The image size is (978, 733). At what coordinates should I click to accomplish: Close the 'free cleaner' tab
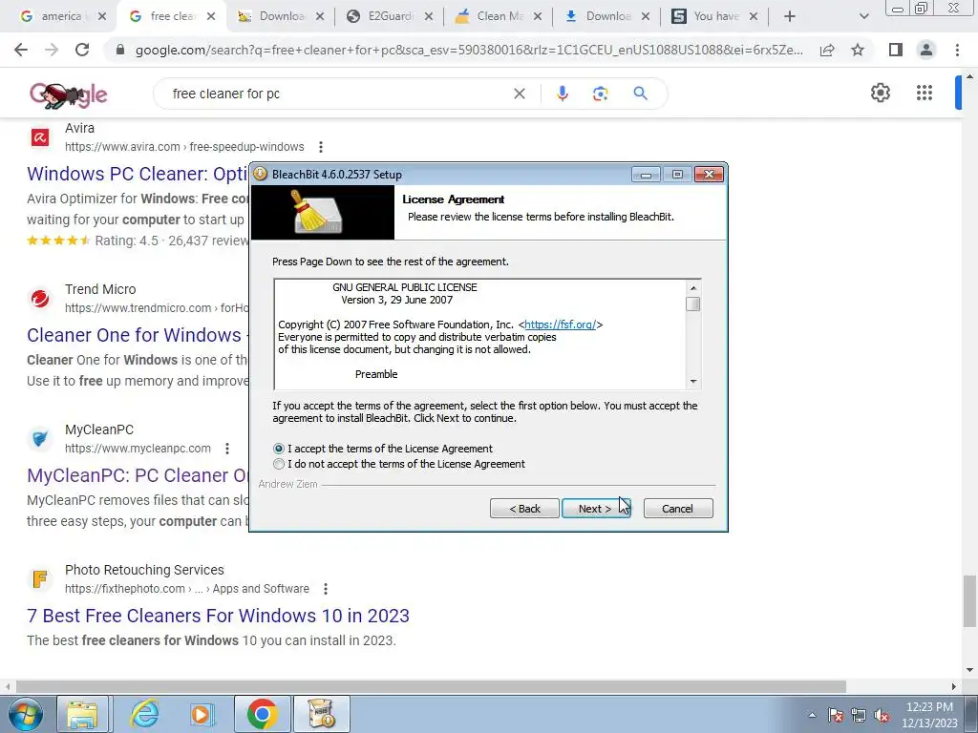(211, 16)
